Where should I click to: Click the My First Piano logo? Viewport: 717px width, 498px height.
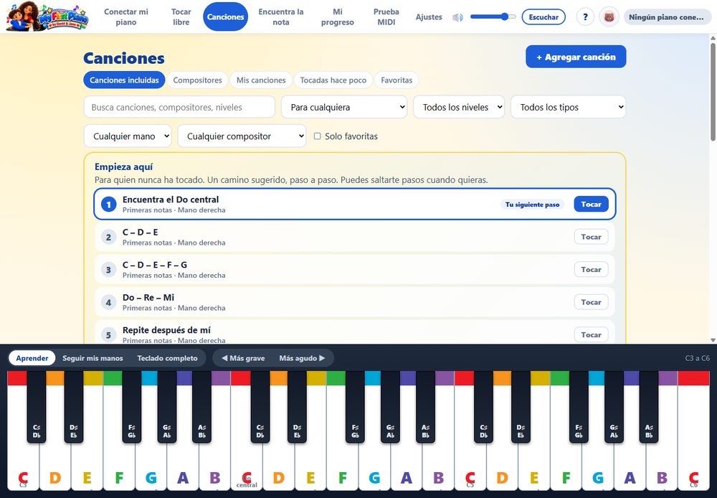47,17
